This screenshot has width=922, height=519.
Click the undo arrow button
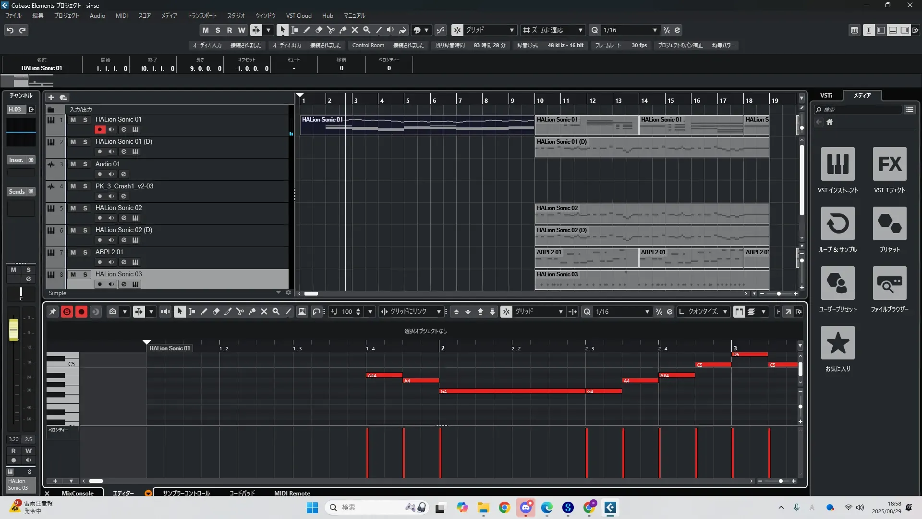click(x=10, y=30)
